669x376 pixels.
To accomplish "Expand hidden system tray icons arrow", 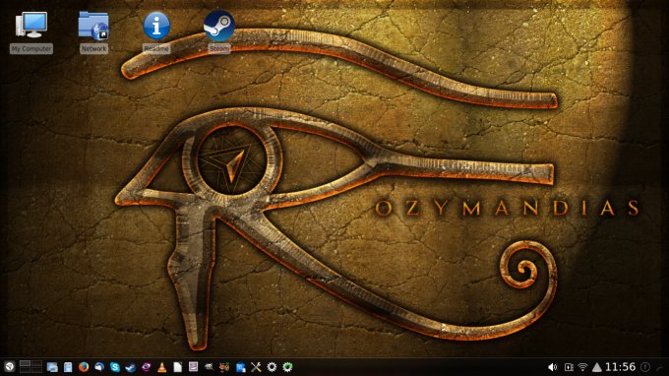I will tap(597, 367).
